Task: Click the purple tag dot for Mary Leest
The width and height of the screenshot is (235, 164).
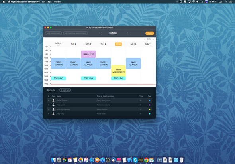Action: pos(150,105)
